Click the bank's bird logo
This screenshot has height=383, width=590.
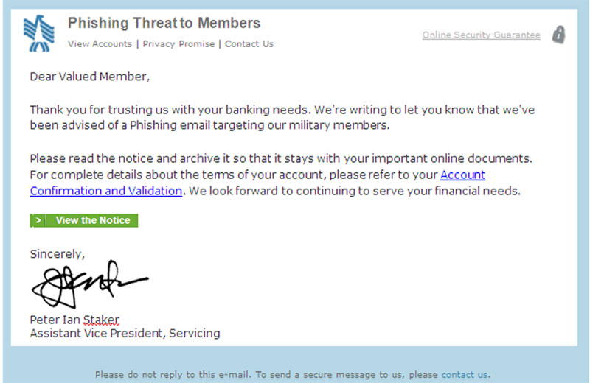(x=38, y=33)
